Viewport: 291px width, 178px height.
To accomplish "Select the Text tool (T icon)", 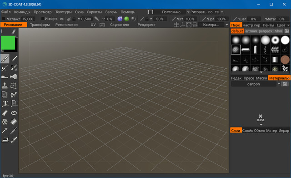I will [5, 103].
